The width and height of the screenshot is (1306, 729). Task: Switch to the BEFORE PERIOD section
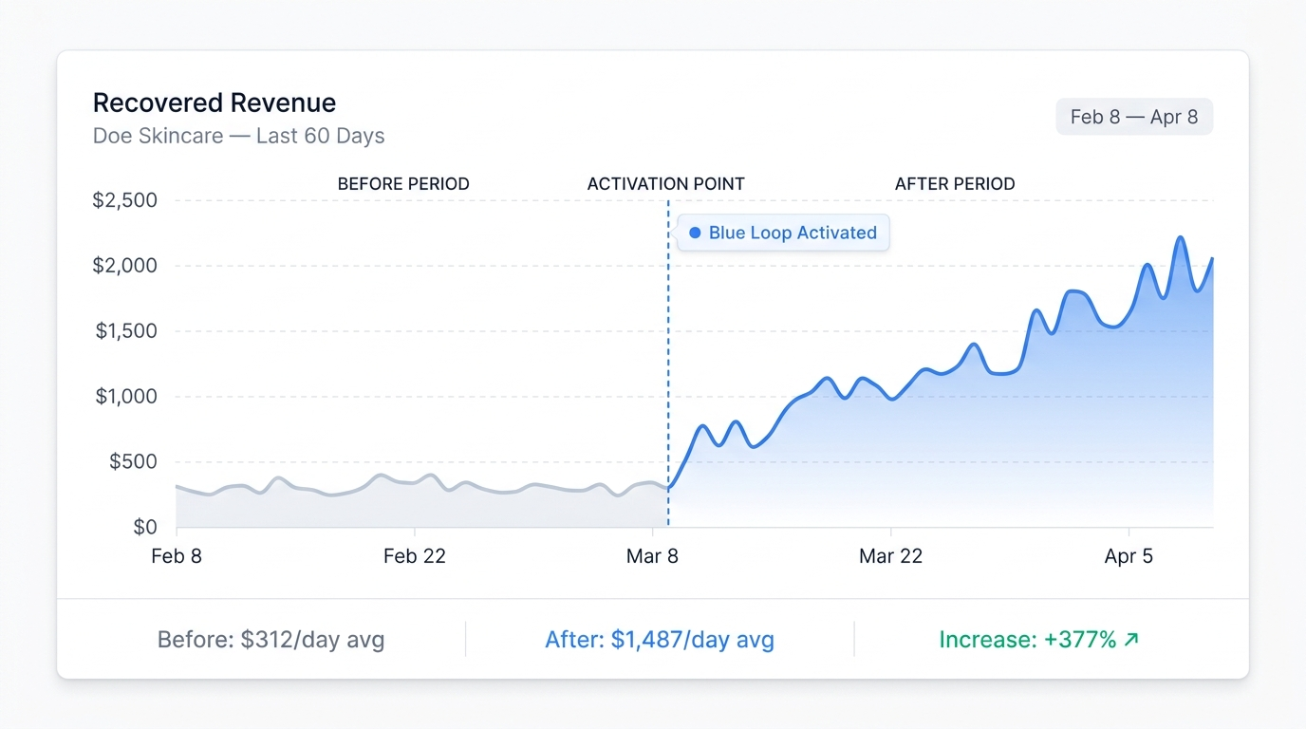tap(403, 183)
